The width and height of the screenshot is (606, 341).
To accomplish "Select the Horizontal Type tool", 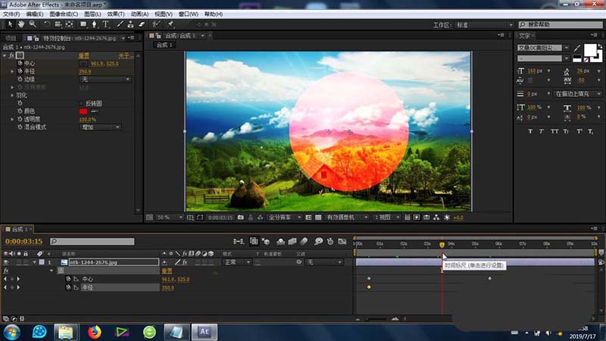I will point(107,24).
